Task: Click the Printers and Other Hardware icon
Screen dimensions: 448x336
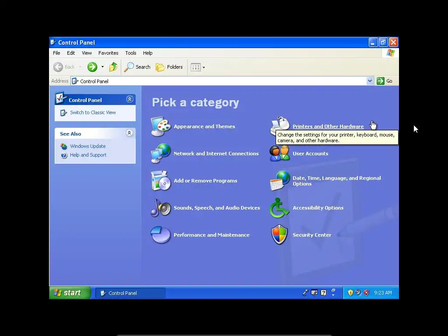Action: coord(280,126)
